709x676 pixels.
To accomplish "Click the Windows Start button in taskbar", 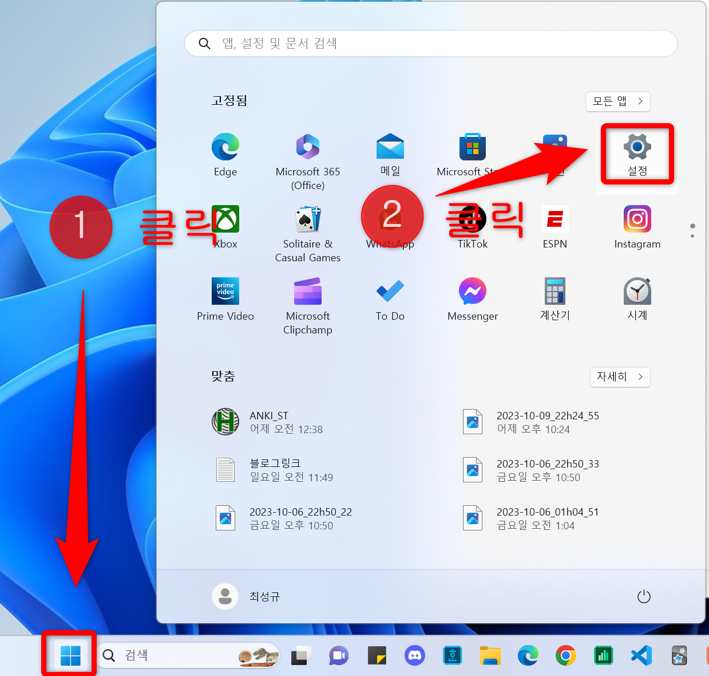I will click(x=70, y=655).
